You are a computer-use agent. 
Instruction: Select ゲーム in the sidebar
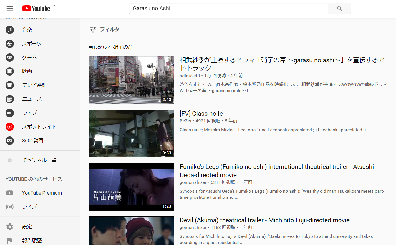tap(29, 57)
